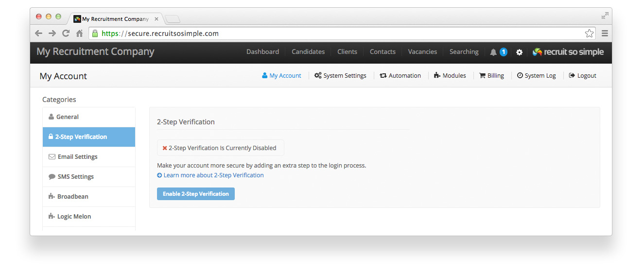Navigate to Contacts
This screenshot has width=644, height=273.
tap(383, 51)
